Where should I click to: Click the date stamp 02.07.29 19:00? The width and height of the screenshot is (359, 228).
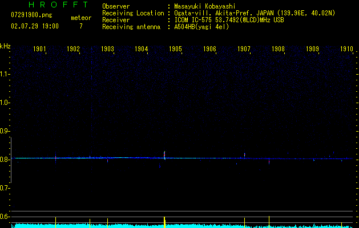pos(35,26)
